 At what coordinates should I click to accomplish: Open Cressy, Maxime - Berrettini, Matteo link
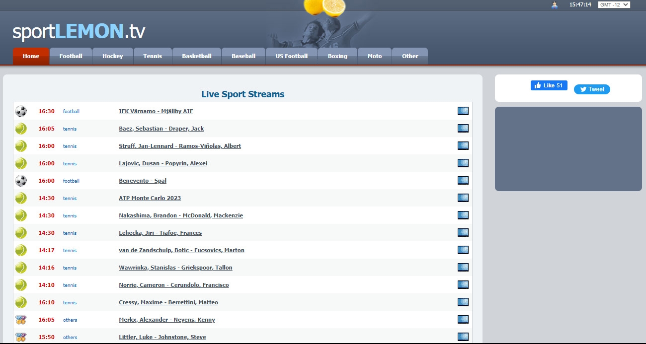click(168, 302)
